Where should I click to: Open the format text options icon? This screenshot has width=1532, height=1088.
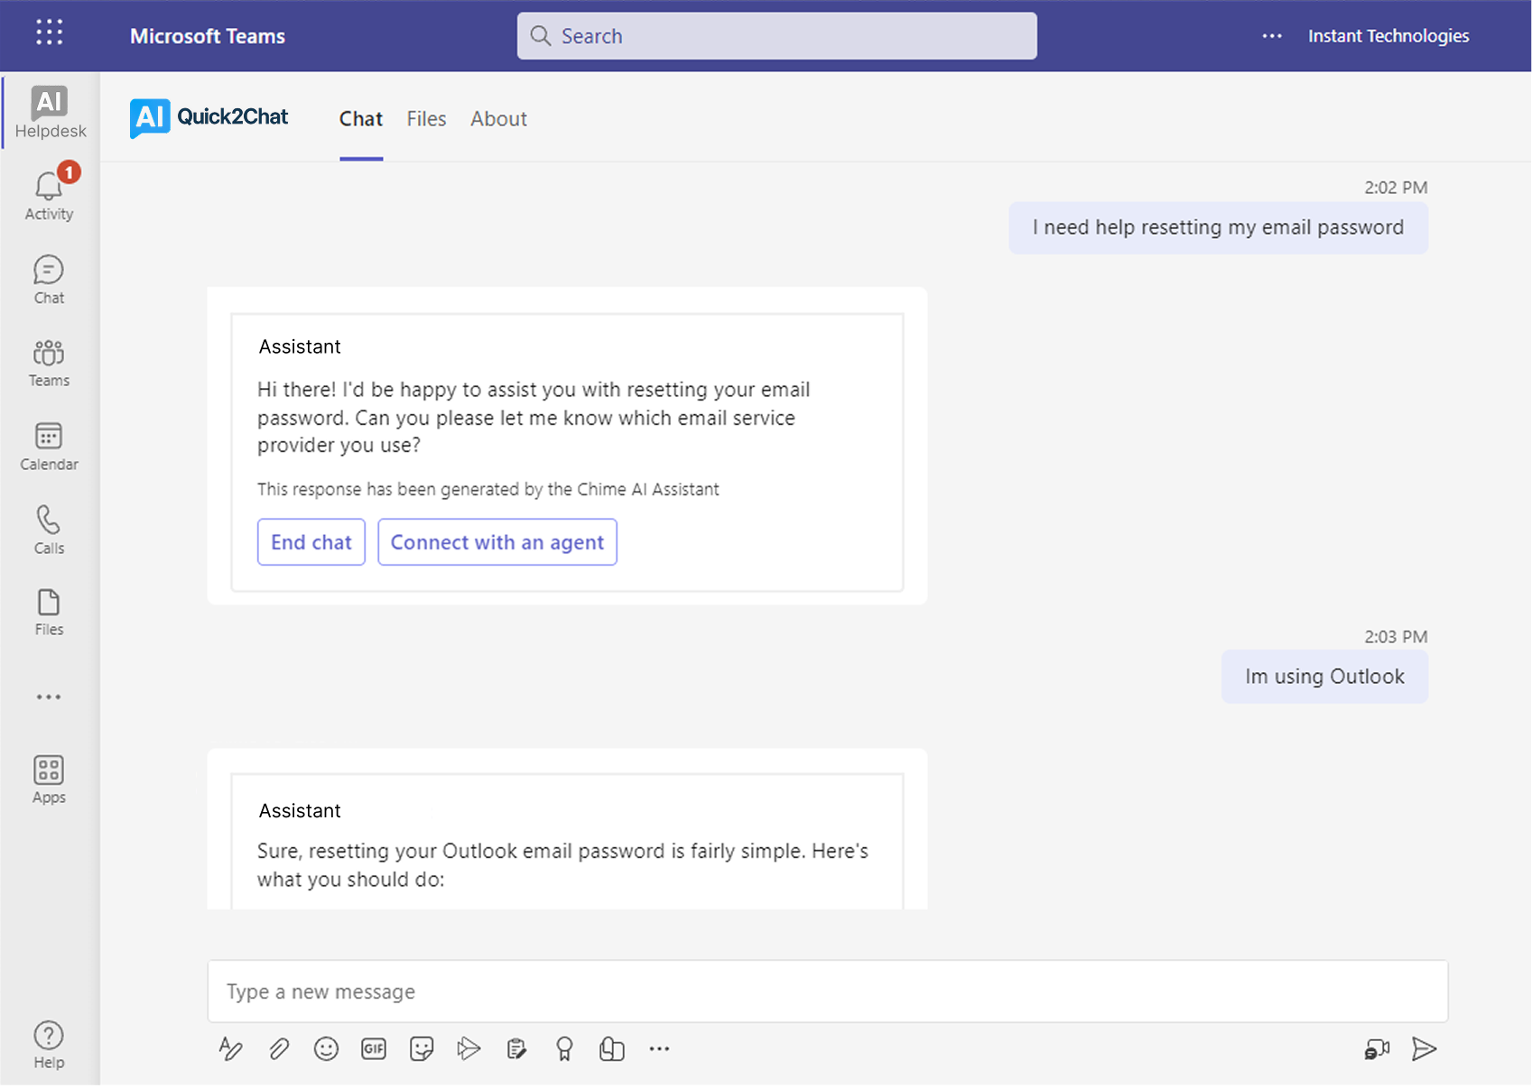(x=230, y=1048)
